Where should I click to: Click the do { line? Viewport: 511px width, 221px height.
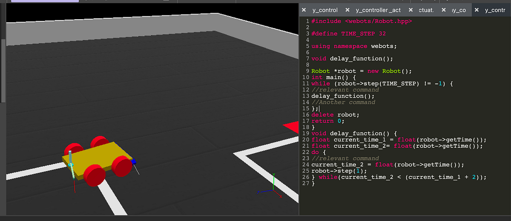(x=319, y=152)
